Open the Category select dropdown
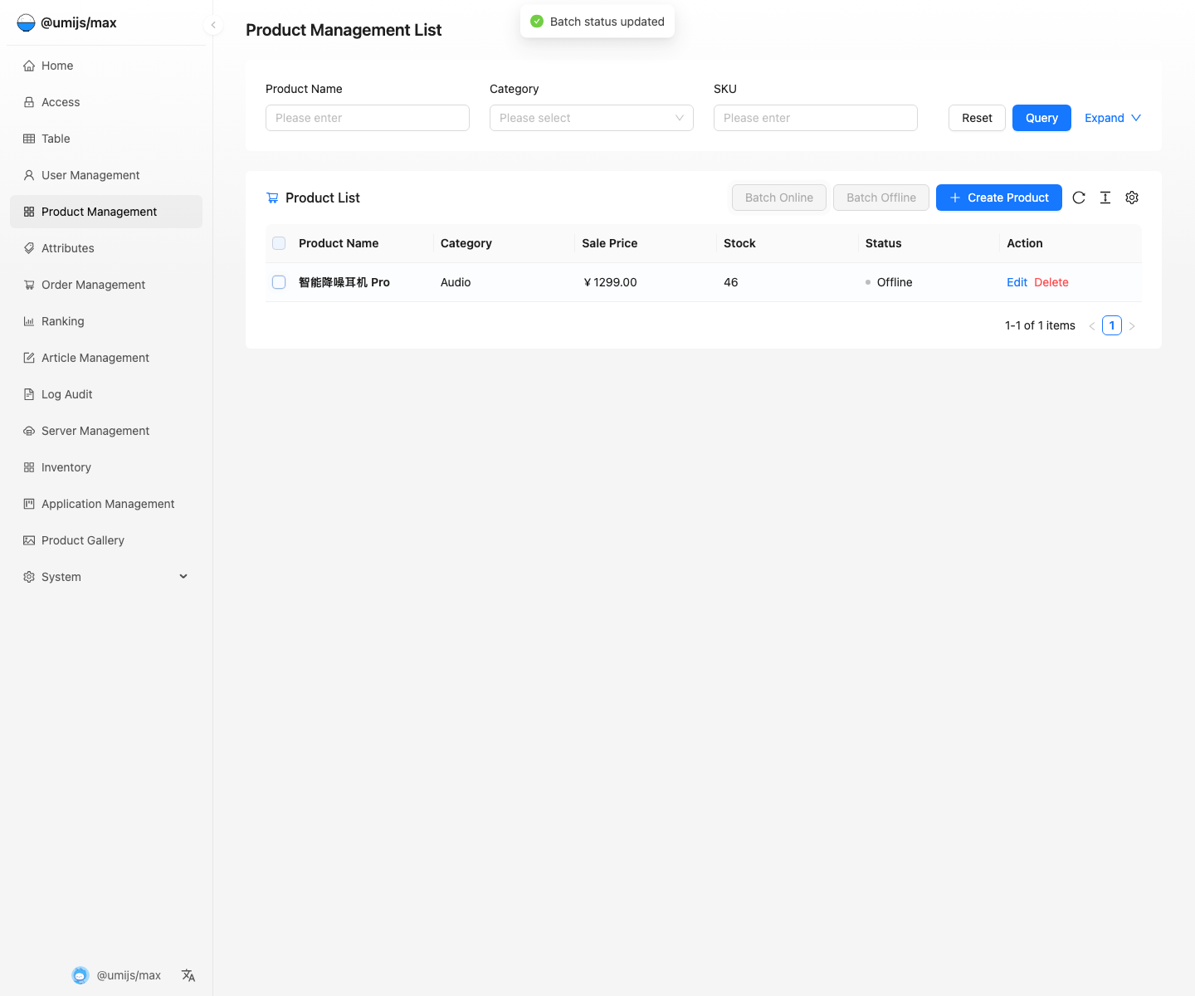Viewport: 1195px width, 996px height. (591, 118)
